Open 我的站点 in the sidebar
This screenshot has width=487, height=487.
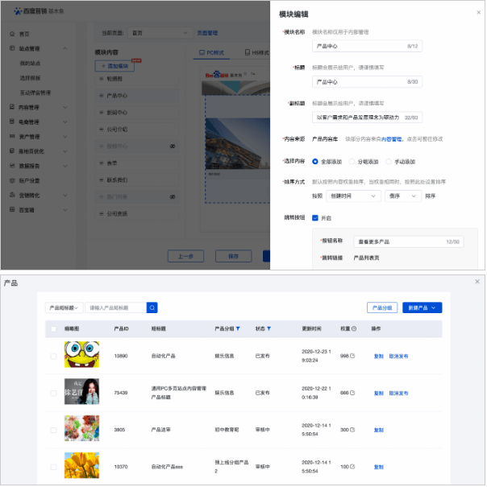(30, 64)
